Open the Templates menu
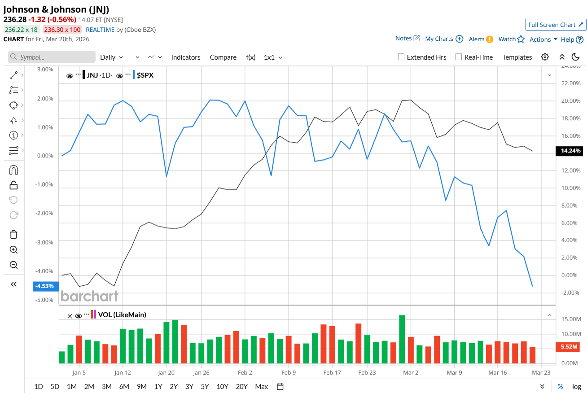The image size is (587, 393). click(x=517, y=57)
